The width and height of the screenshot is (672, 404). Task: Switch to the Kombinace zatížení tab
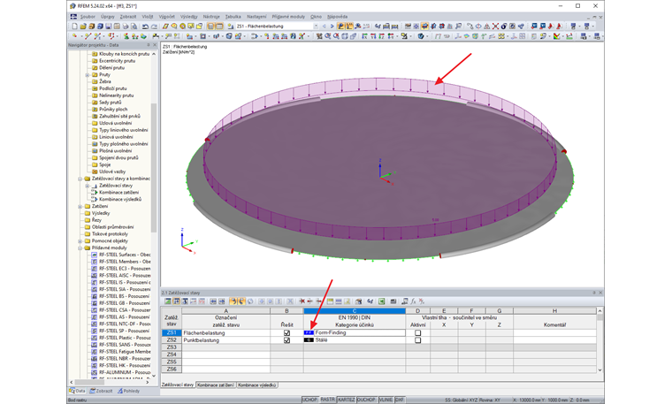[216, 385]
